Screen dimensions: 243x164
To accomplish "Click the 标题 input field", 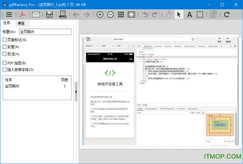I will click(x=45, y=32).
